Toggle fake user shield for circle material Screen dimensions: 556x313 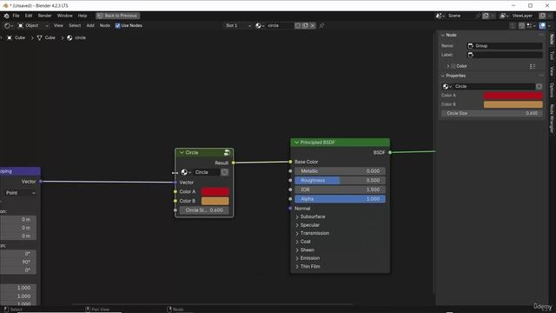[x=298, y=25]
